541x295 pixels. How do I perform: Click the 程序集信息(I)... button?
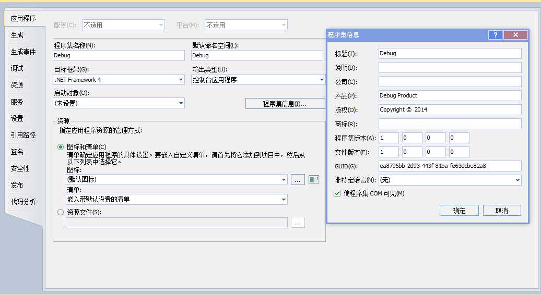(x=285, y=104)
